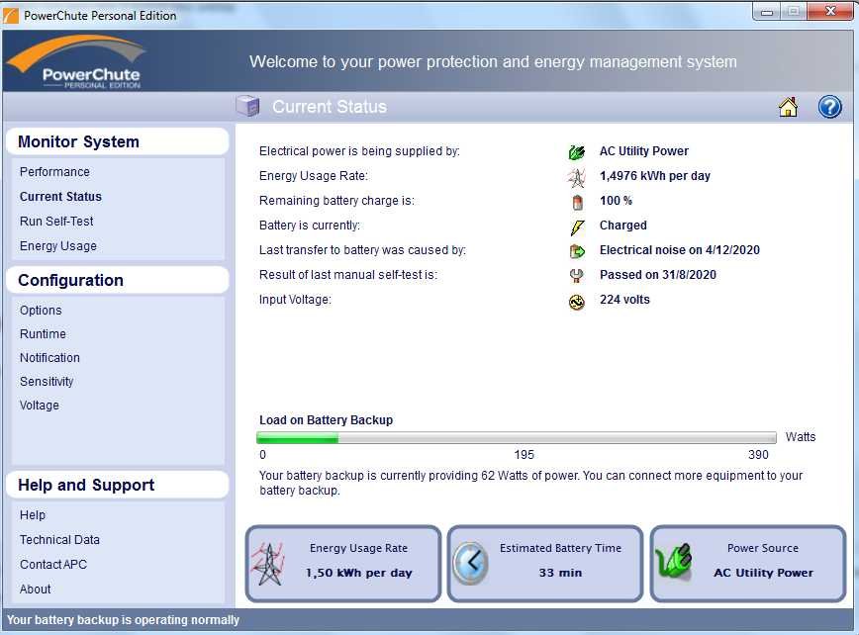Viewport: 859px width, 635px height.
Task: Click 'Result of last manual self-test is:' label
Action: [348, 275]
